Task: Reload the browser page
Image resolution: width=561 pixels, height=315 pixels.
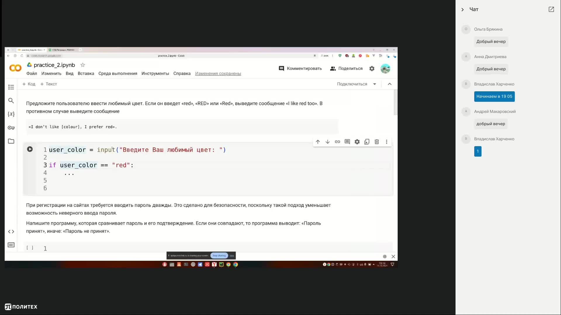Action: pyautogui.click(x=22, y=56)
